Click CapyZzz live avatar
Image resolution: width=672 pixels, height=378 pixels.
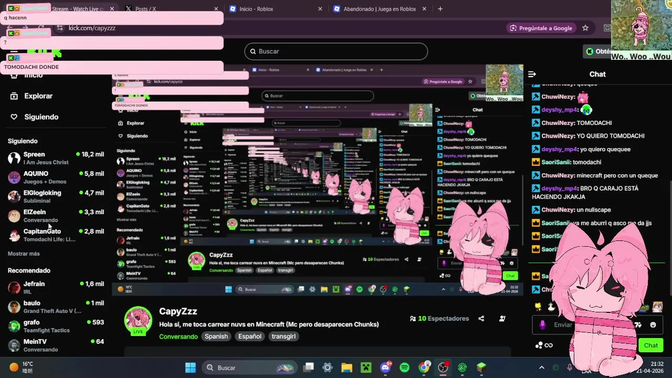click(138, 320)
